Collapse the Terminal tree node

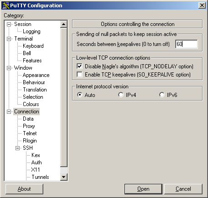[x=9, y=39]
